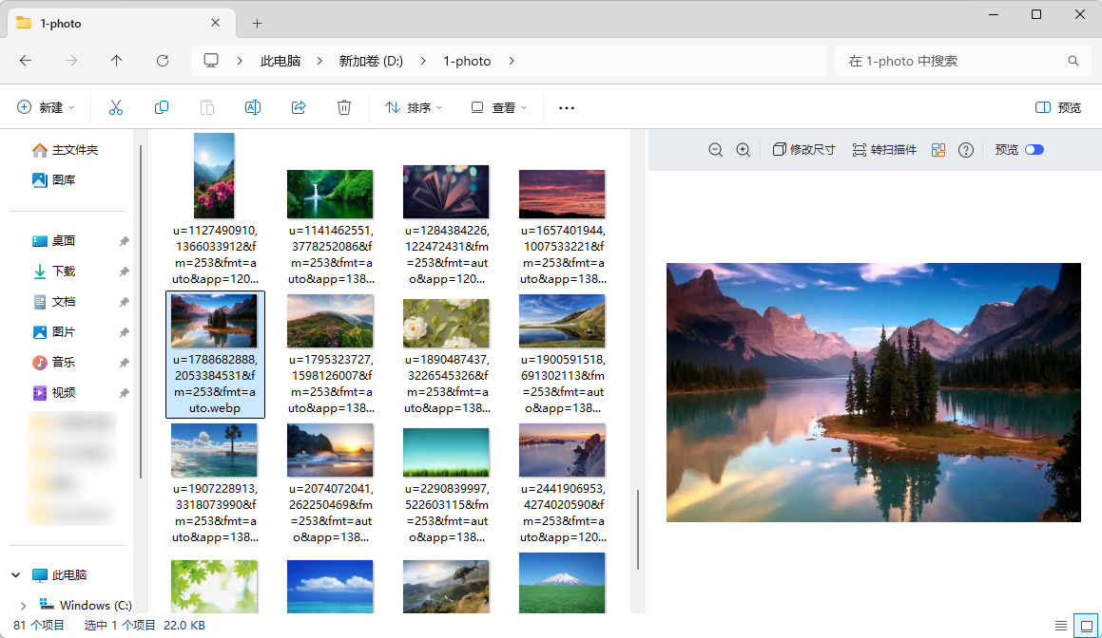Delete the selected image using the trash icon

click(344, 106)
